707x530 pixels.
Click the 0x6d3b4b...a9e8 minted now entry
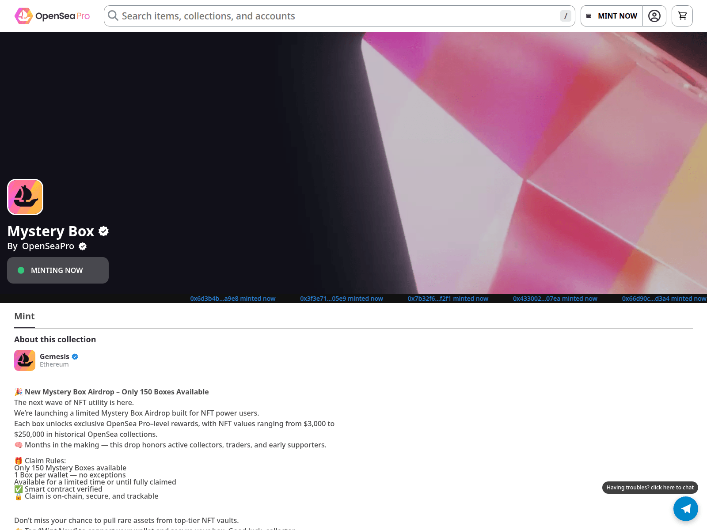pyautogui.click(x=232, y=299)
